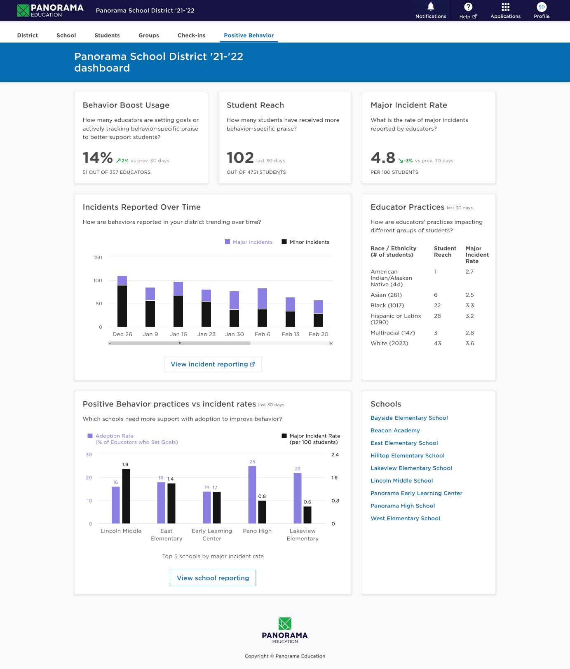Image resolution: width=570 pixels, height=669 pixels.
Task: Click 'Copyright © Panorama Education' footer text
Action: click(285, 656)
